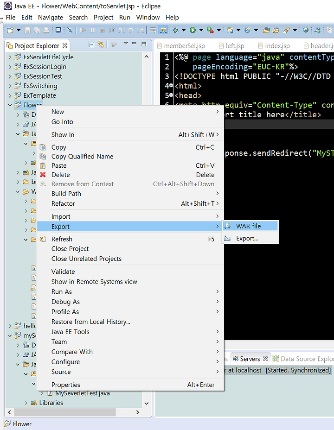Click the New wizard toolbar icon
334x430 pixels.
coord(10,30)
